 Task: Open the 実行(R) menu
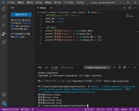click(x=57, y=2)
